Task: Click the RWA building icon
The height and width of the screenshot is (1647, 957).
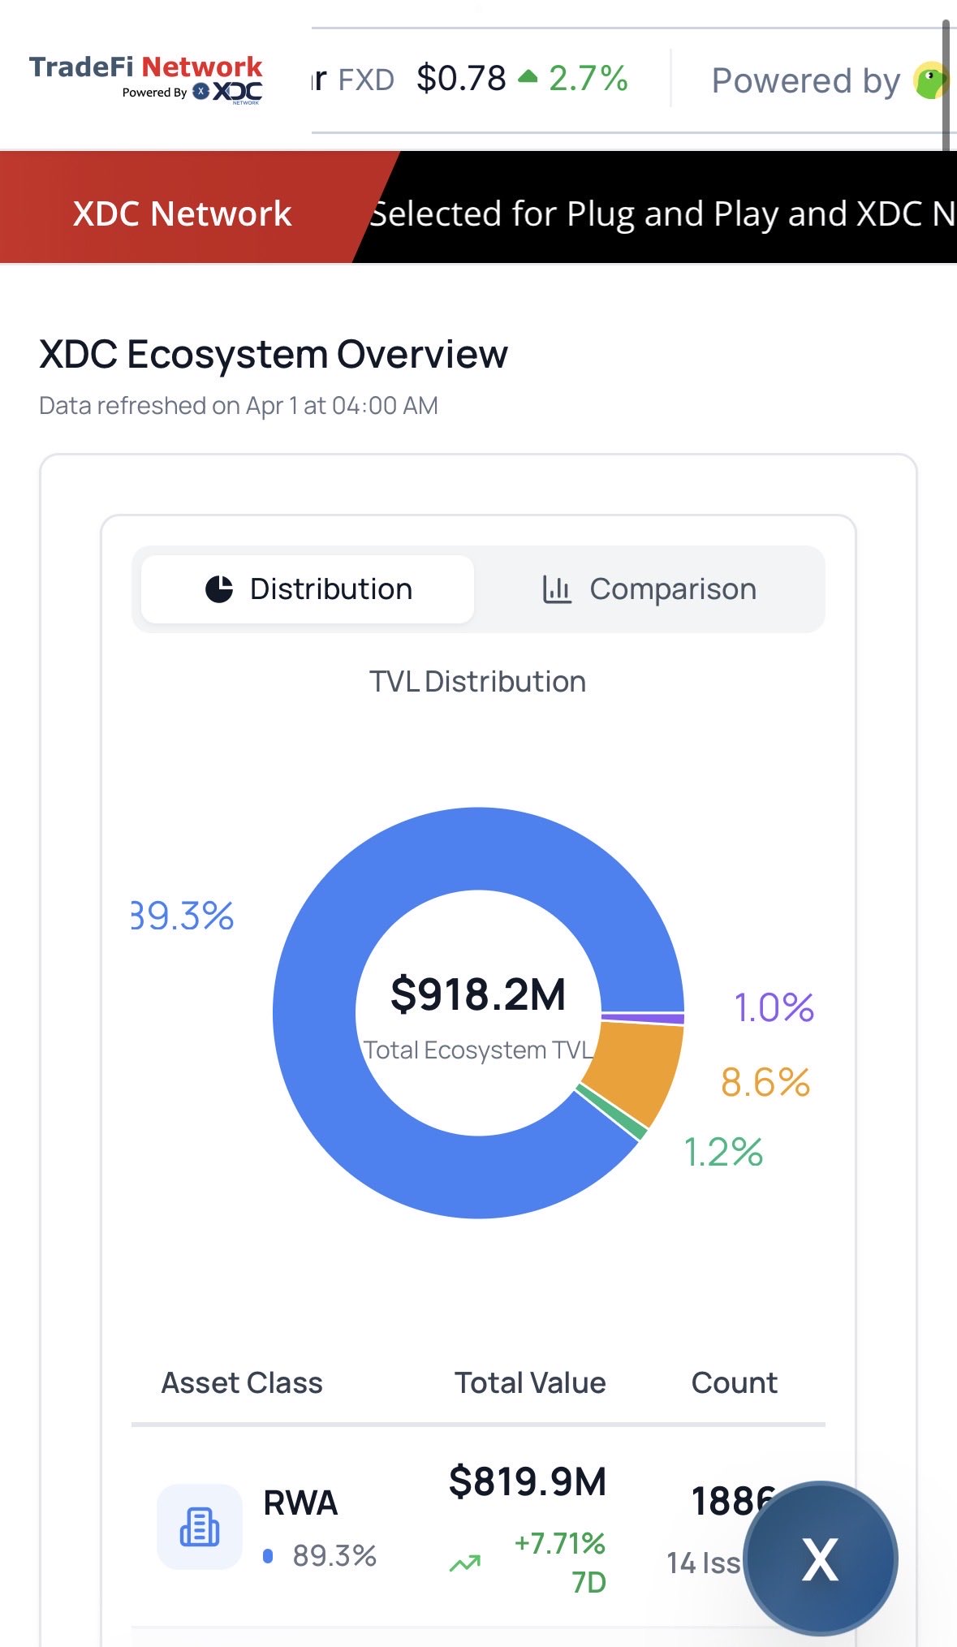Action: pyautogui.click(x=200, y=1527)
